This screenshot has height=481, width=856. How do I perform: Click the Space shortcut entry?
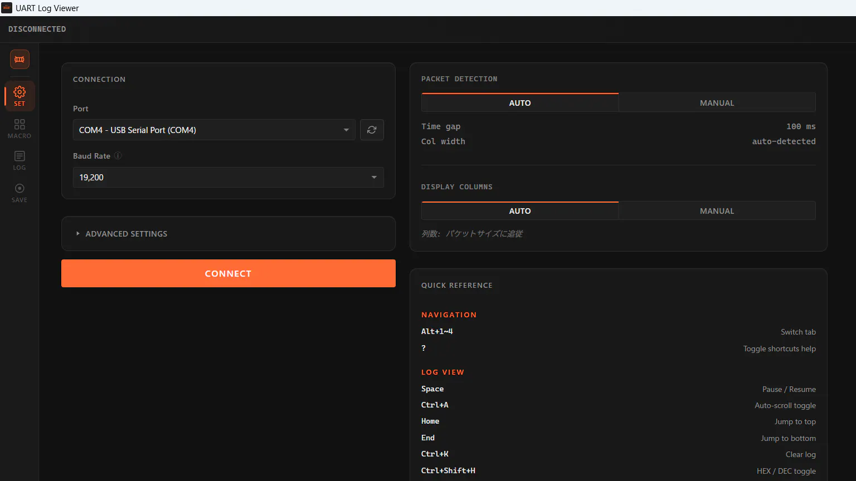pos(432,389)
